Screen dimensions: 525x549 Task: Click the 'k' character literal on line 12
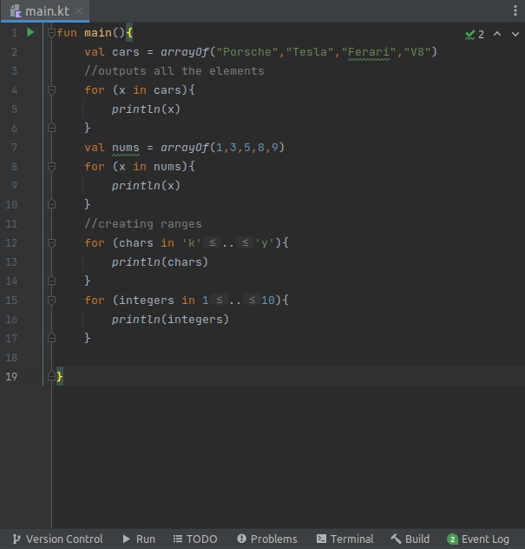coord(192,243)
